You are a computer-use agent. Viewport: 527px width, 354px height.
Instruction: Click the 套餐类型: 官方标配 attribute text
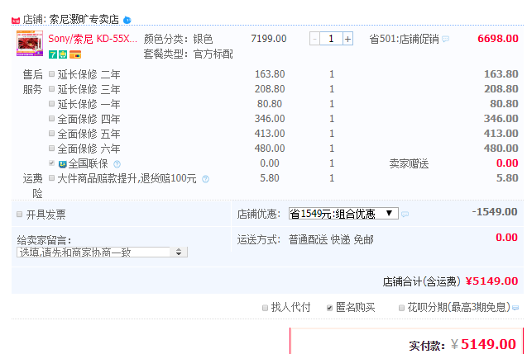click(189, 54)
